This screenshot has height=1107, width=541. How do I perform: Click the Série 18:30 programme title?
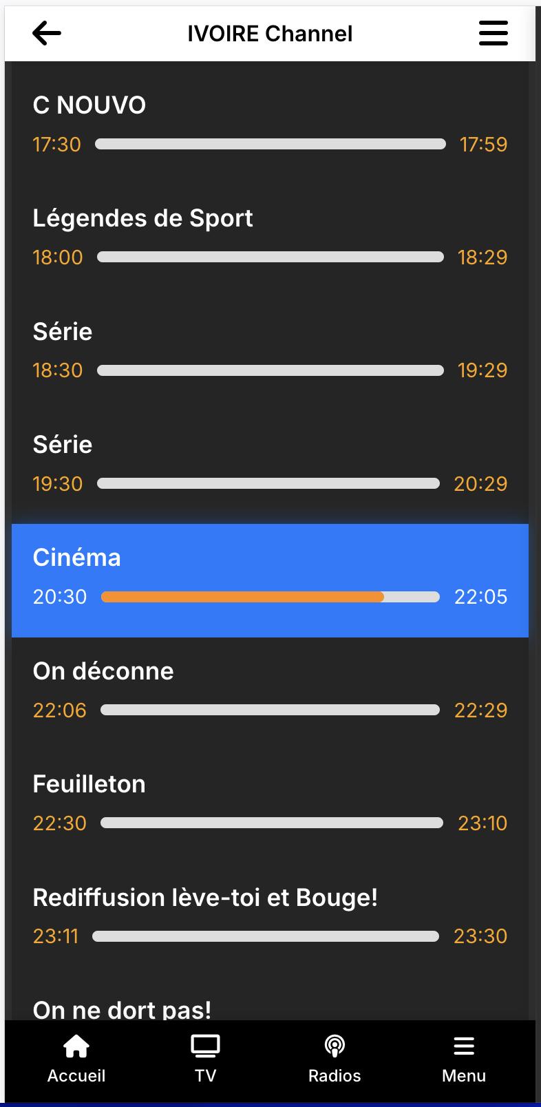[x=63, y=332]
